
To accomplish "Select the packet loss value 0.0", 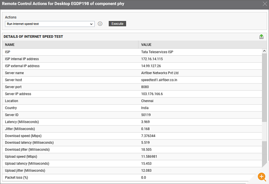I will point(143,178).
